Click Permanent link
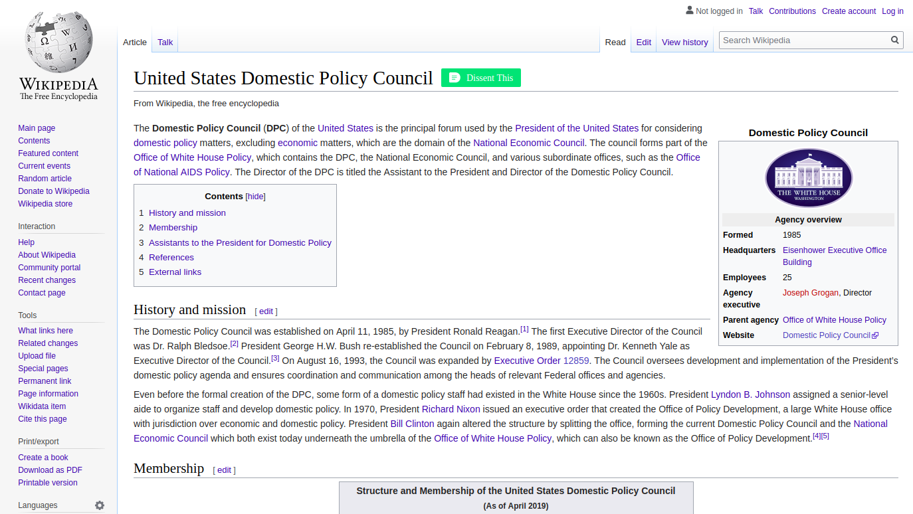Screen dimensions: 913x514 pyautogui.click(x=45, y=381)
